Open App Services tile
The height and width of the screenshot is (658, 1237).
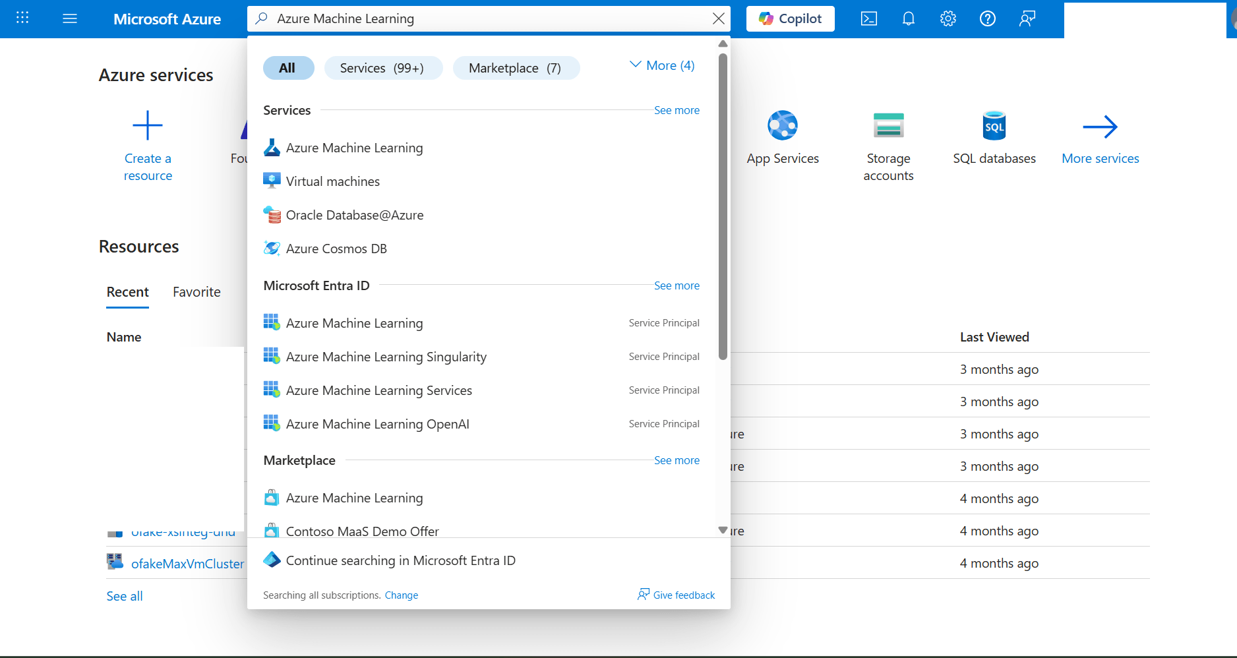tap(783, 138)
